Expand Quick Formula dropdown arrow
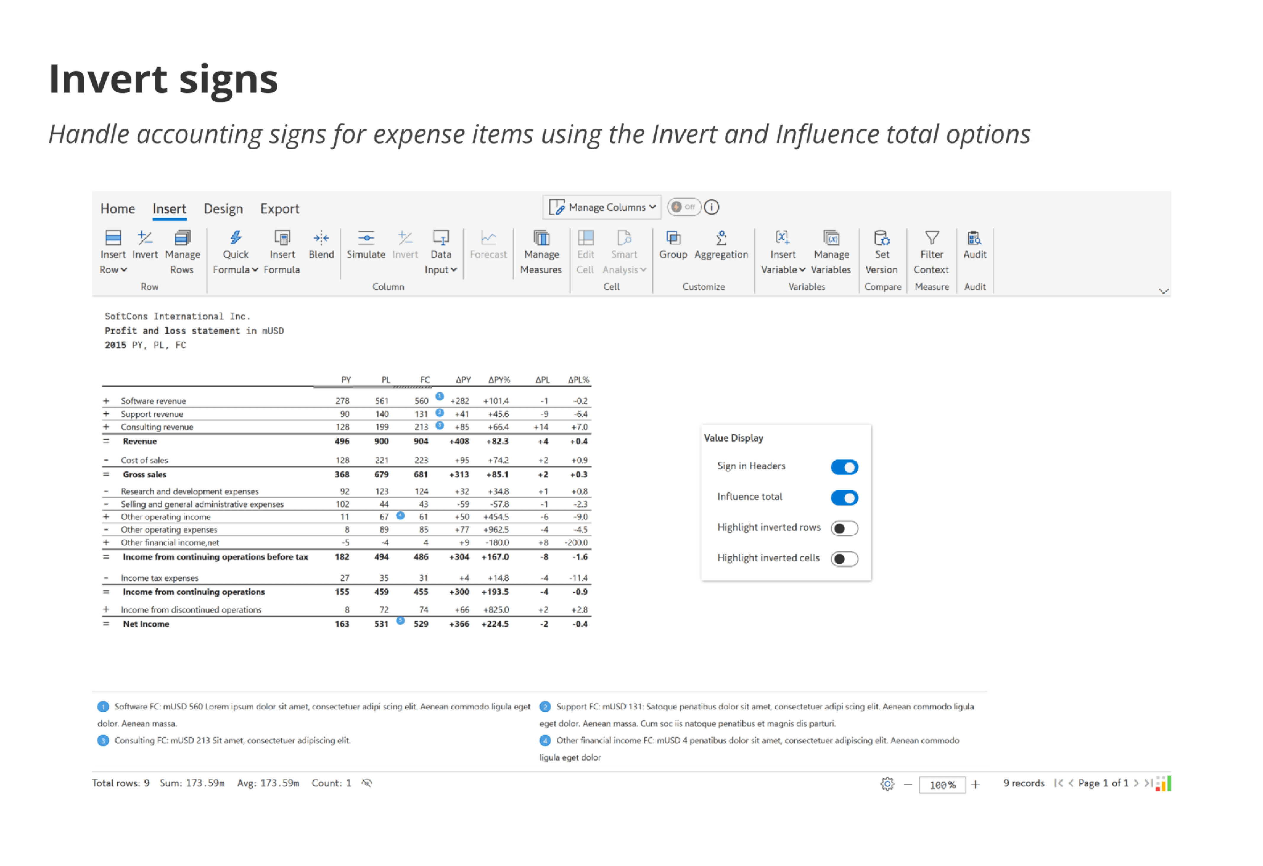The image size is (1263, 866). coord(254,270)
